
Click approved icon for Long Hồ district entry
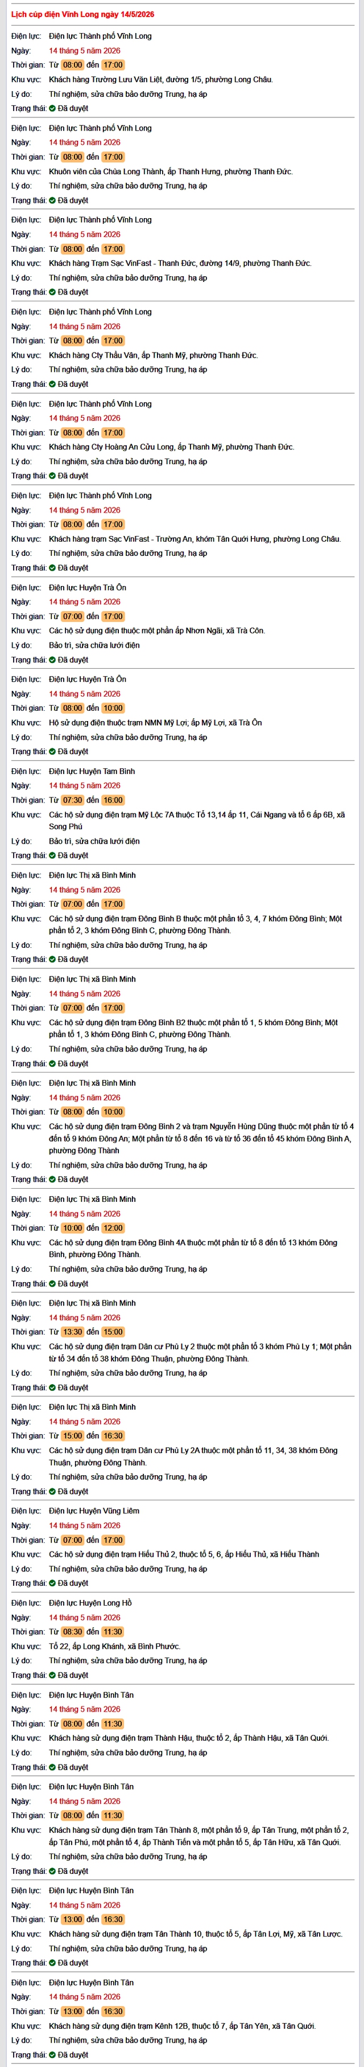[x=52, y=1676]
